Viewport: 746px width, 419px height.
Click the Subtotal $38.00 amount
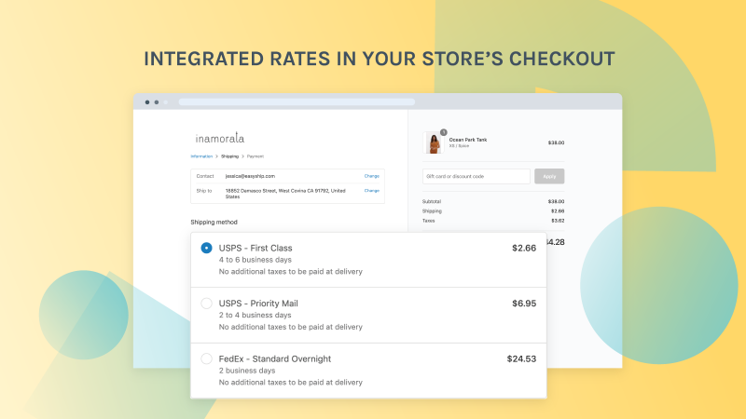pyautogui.click(x=556, y=201)
